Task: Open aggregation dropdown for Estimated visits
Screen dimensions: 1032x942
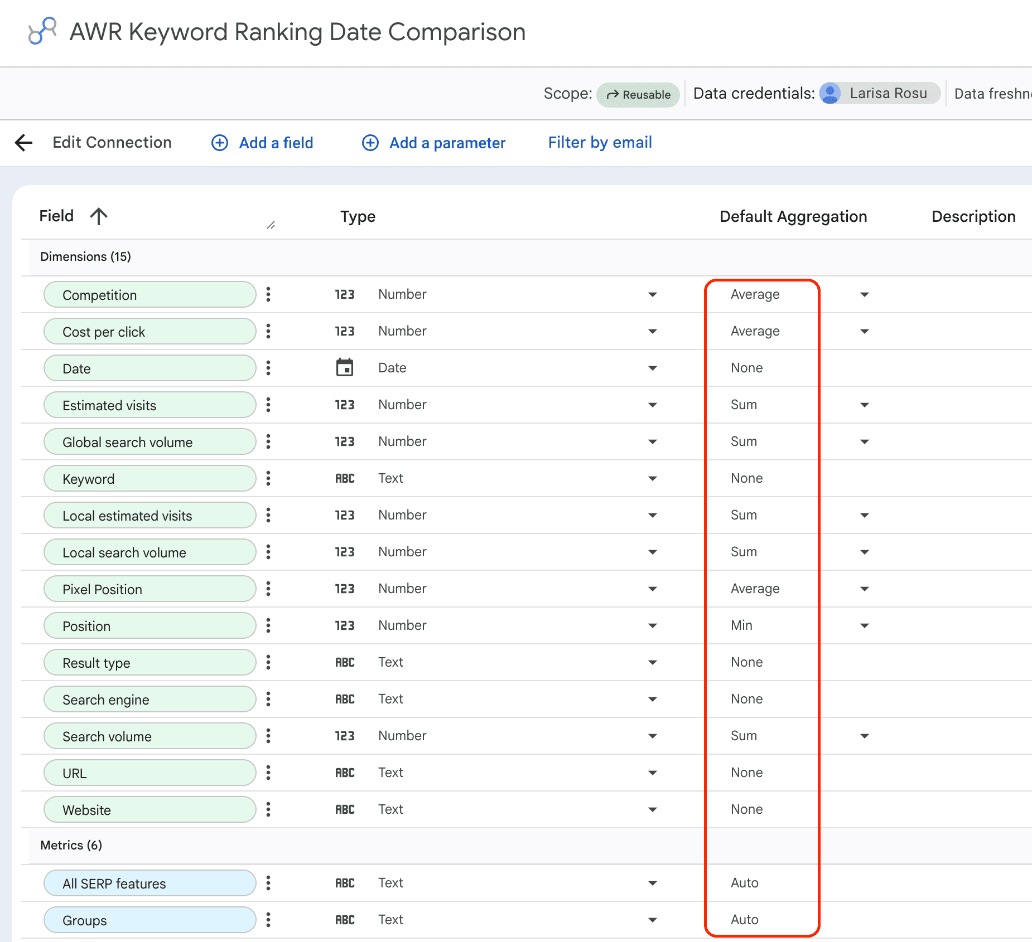Action: coord(864,405)
